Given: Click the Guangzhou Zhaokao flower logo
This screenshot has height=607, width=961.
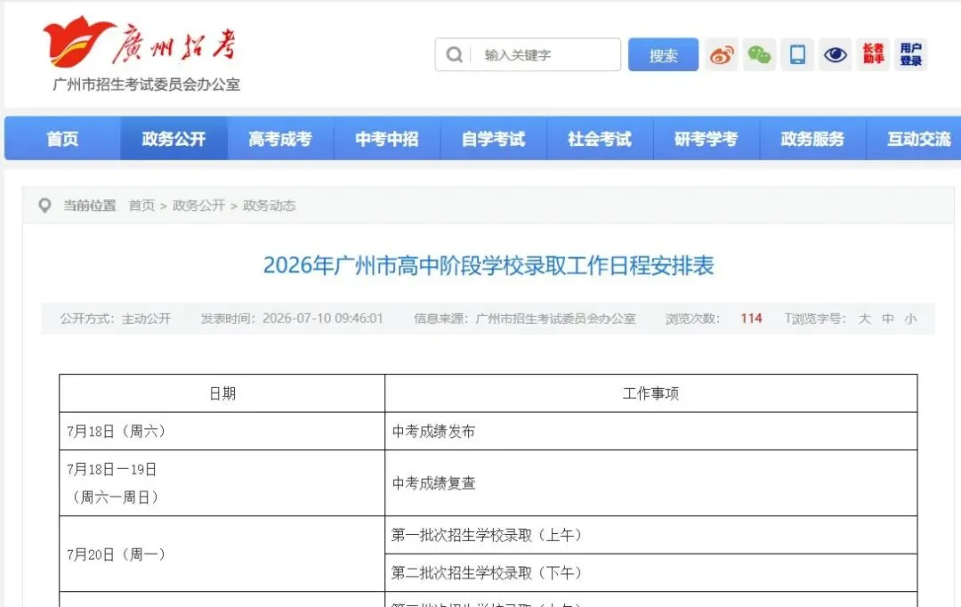Looking at the screenshot, I should 78,41.
